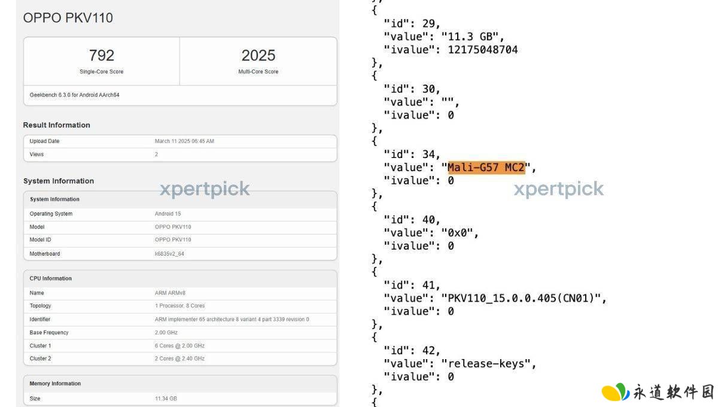Image resolution: width=718 pixels, height=407 pixels.
Task: Select the k6835v2_64 motherboard value
Action: 171,254
